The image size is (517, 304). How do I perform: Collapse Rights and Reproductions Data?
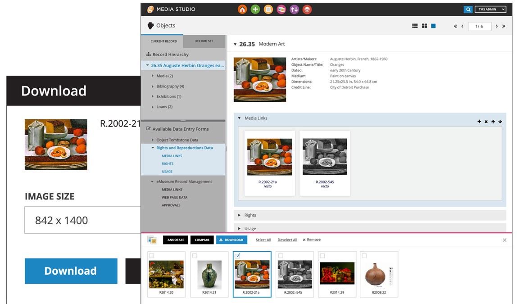tap(153, 148)
